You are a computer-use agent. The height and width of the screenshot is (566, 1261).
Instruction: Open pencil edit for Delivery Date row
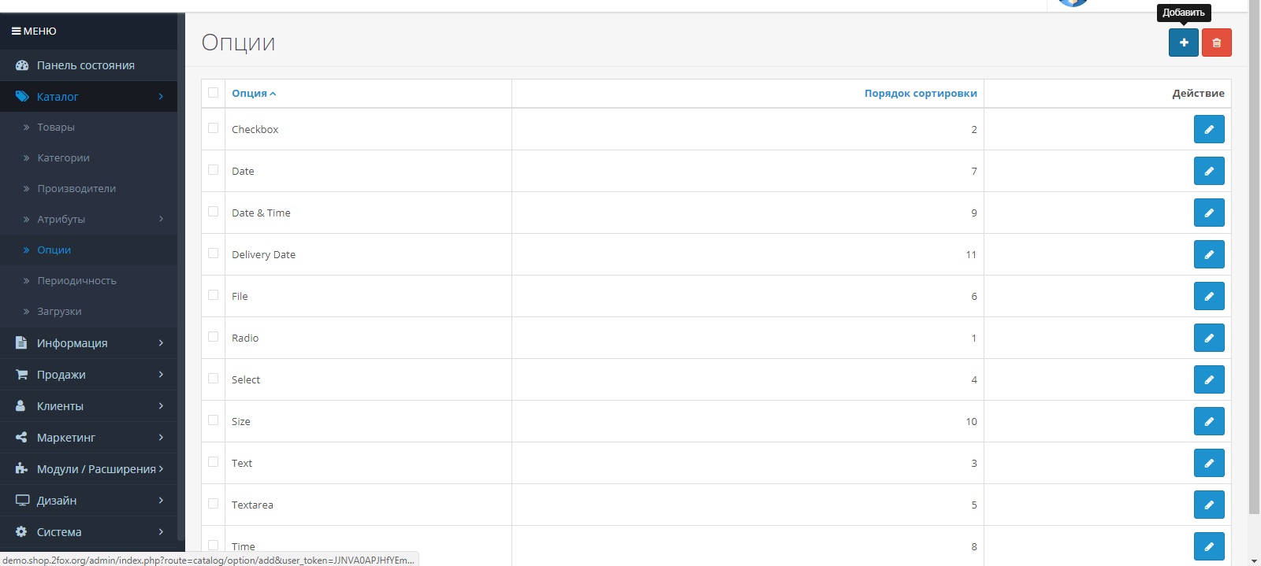click(1208, 254)
